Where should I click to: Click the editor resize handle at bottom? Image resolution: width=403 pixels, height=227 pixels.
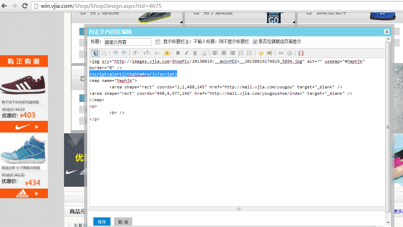tap(239, 209)
